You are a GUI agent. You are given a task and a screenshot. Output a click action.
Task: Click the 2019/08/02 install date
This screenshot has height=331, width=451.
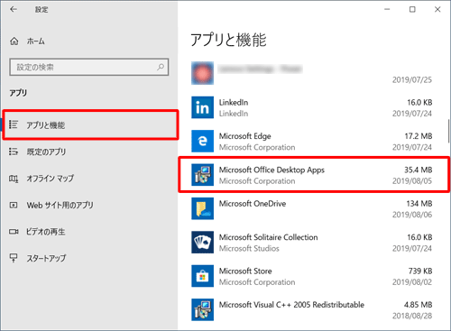coord(412,282)
